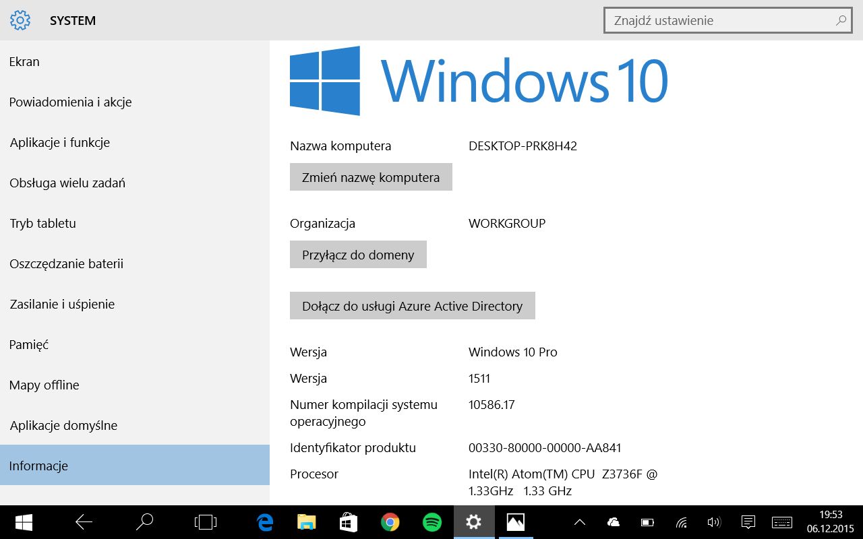Open Tryb tabletu settings
Viewport: 863px width, 539px height.
tap(135, 223)
